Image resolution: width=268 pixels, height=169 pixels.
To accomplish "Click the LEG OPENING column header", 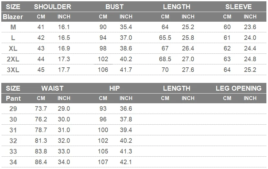I will [239, 88].
